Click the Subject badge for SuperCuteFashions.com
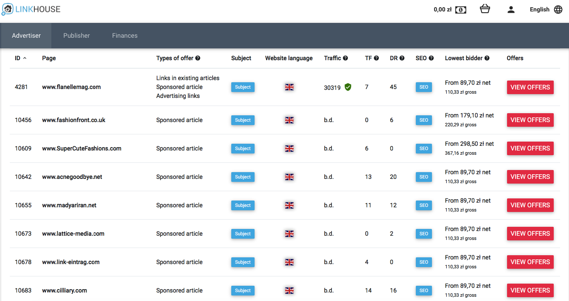This screenshot has height=301, width=569. tap(243, 148)
